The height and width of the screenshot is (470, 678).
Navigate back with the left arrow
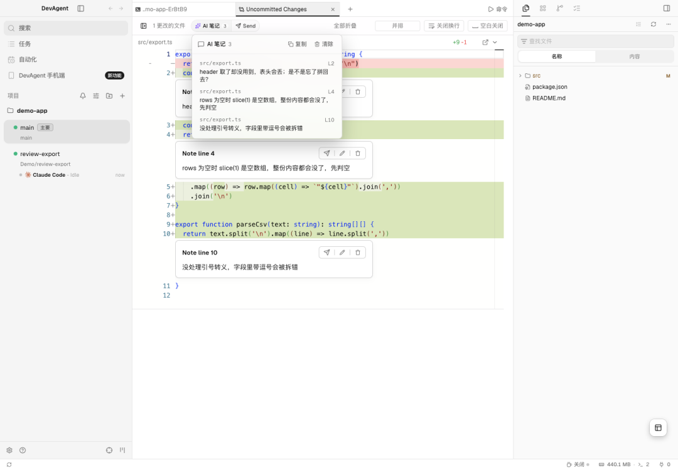[x=110, y=9]
